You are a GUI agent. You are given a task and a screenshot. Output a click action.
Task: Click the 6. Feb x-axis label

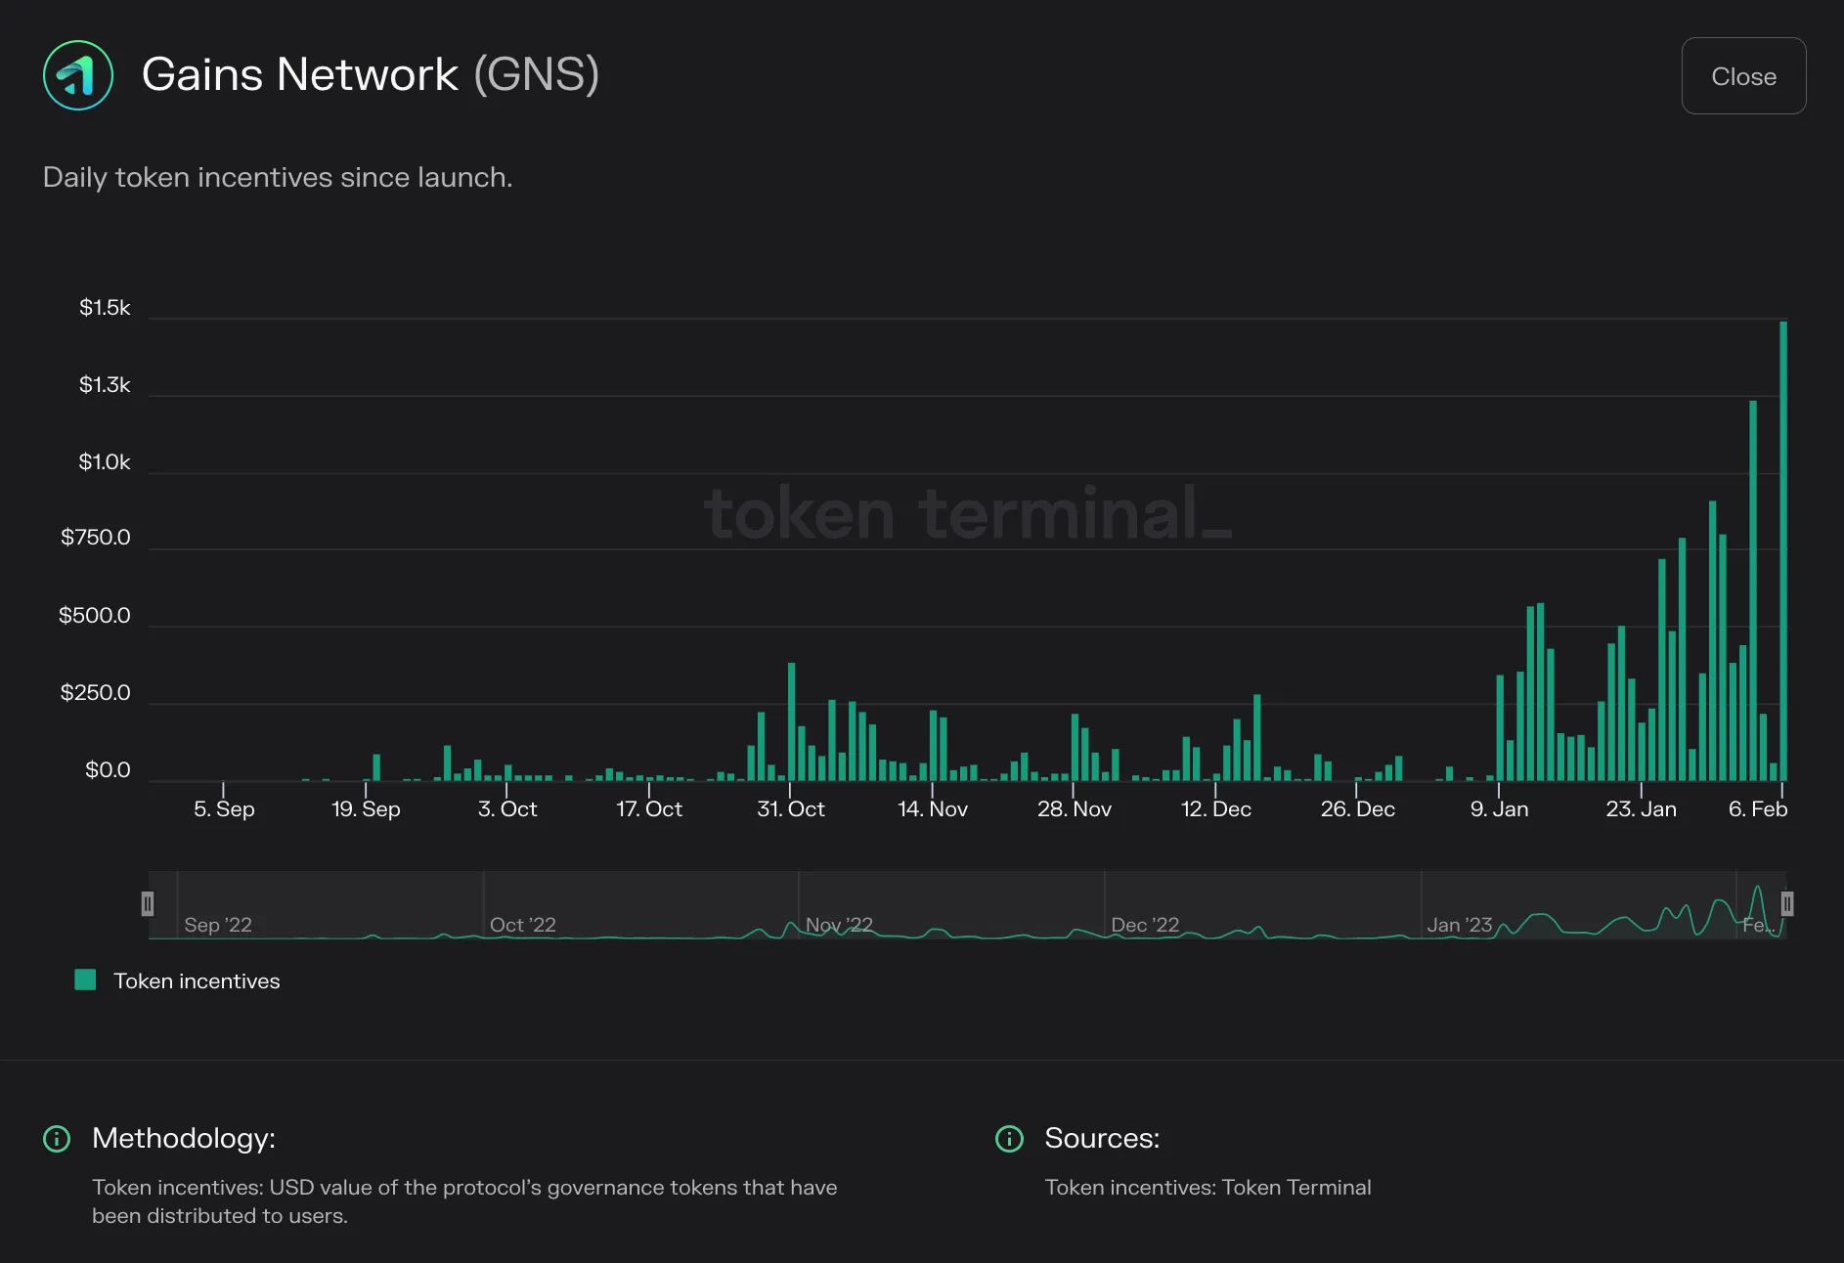[1758, 809]
